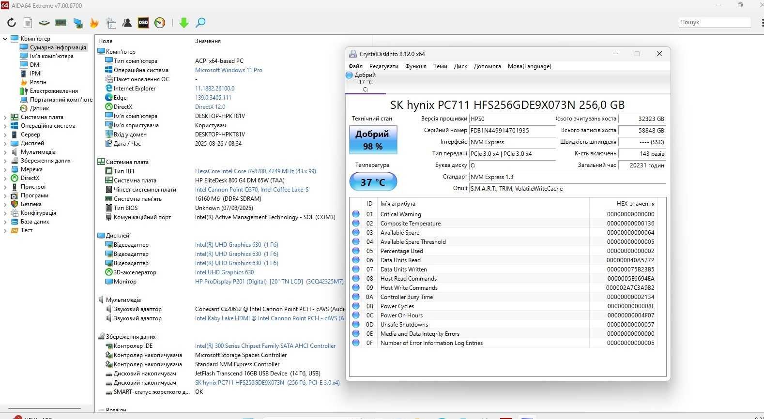Click the Edge browser icon in list
This screenshot has width=764, height=419.
click(x=109, y=98)
